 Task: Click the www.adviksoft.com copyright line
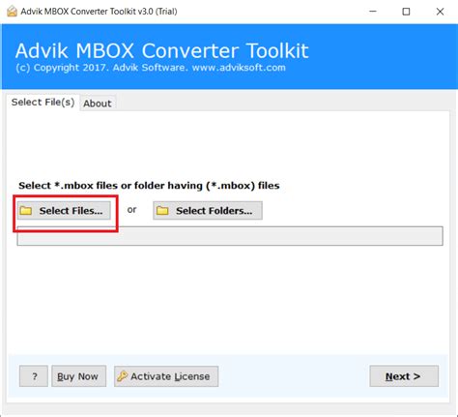(151, 68)
